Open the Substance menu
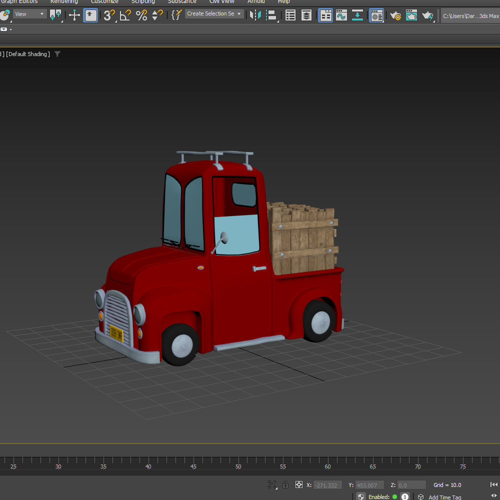This screenshot has height=500, width=500. [x=182, y=1]
